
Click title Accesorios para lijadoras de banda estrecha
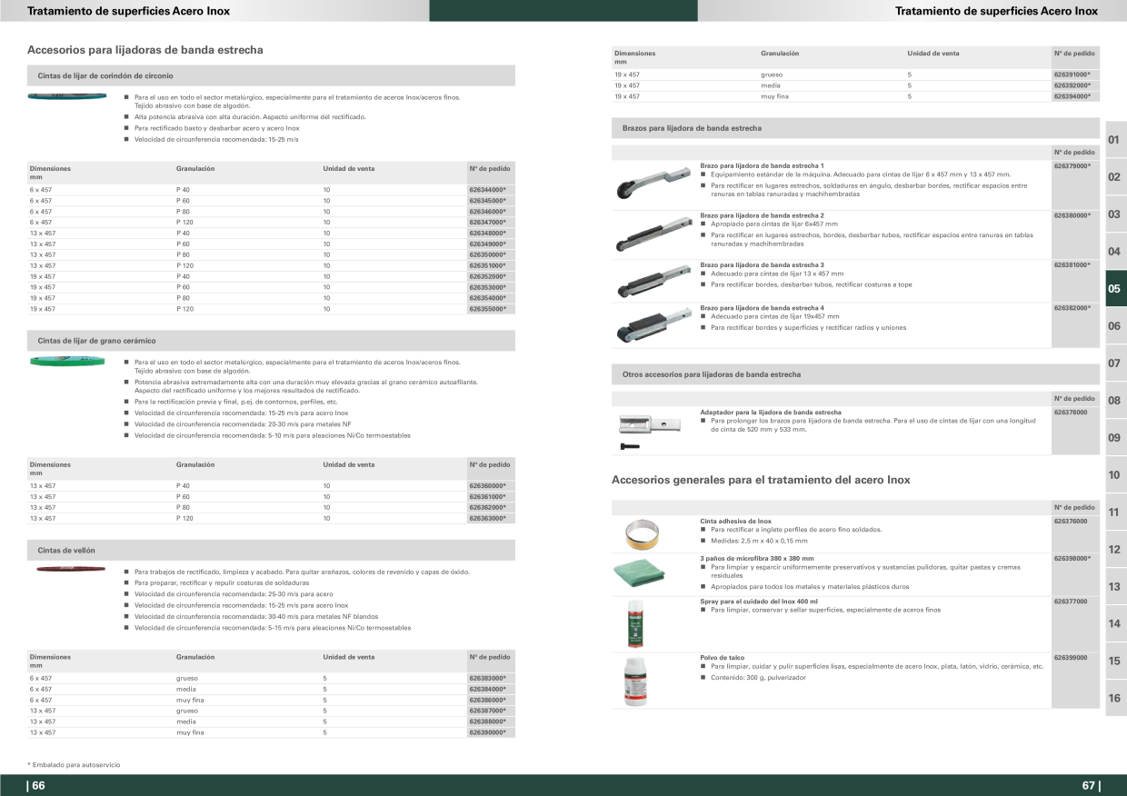click(145, 50)
